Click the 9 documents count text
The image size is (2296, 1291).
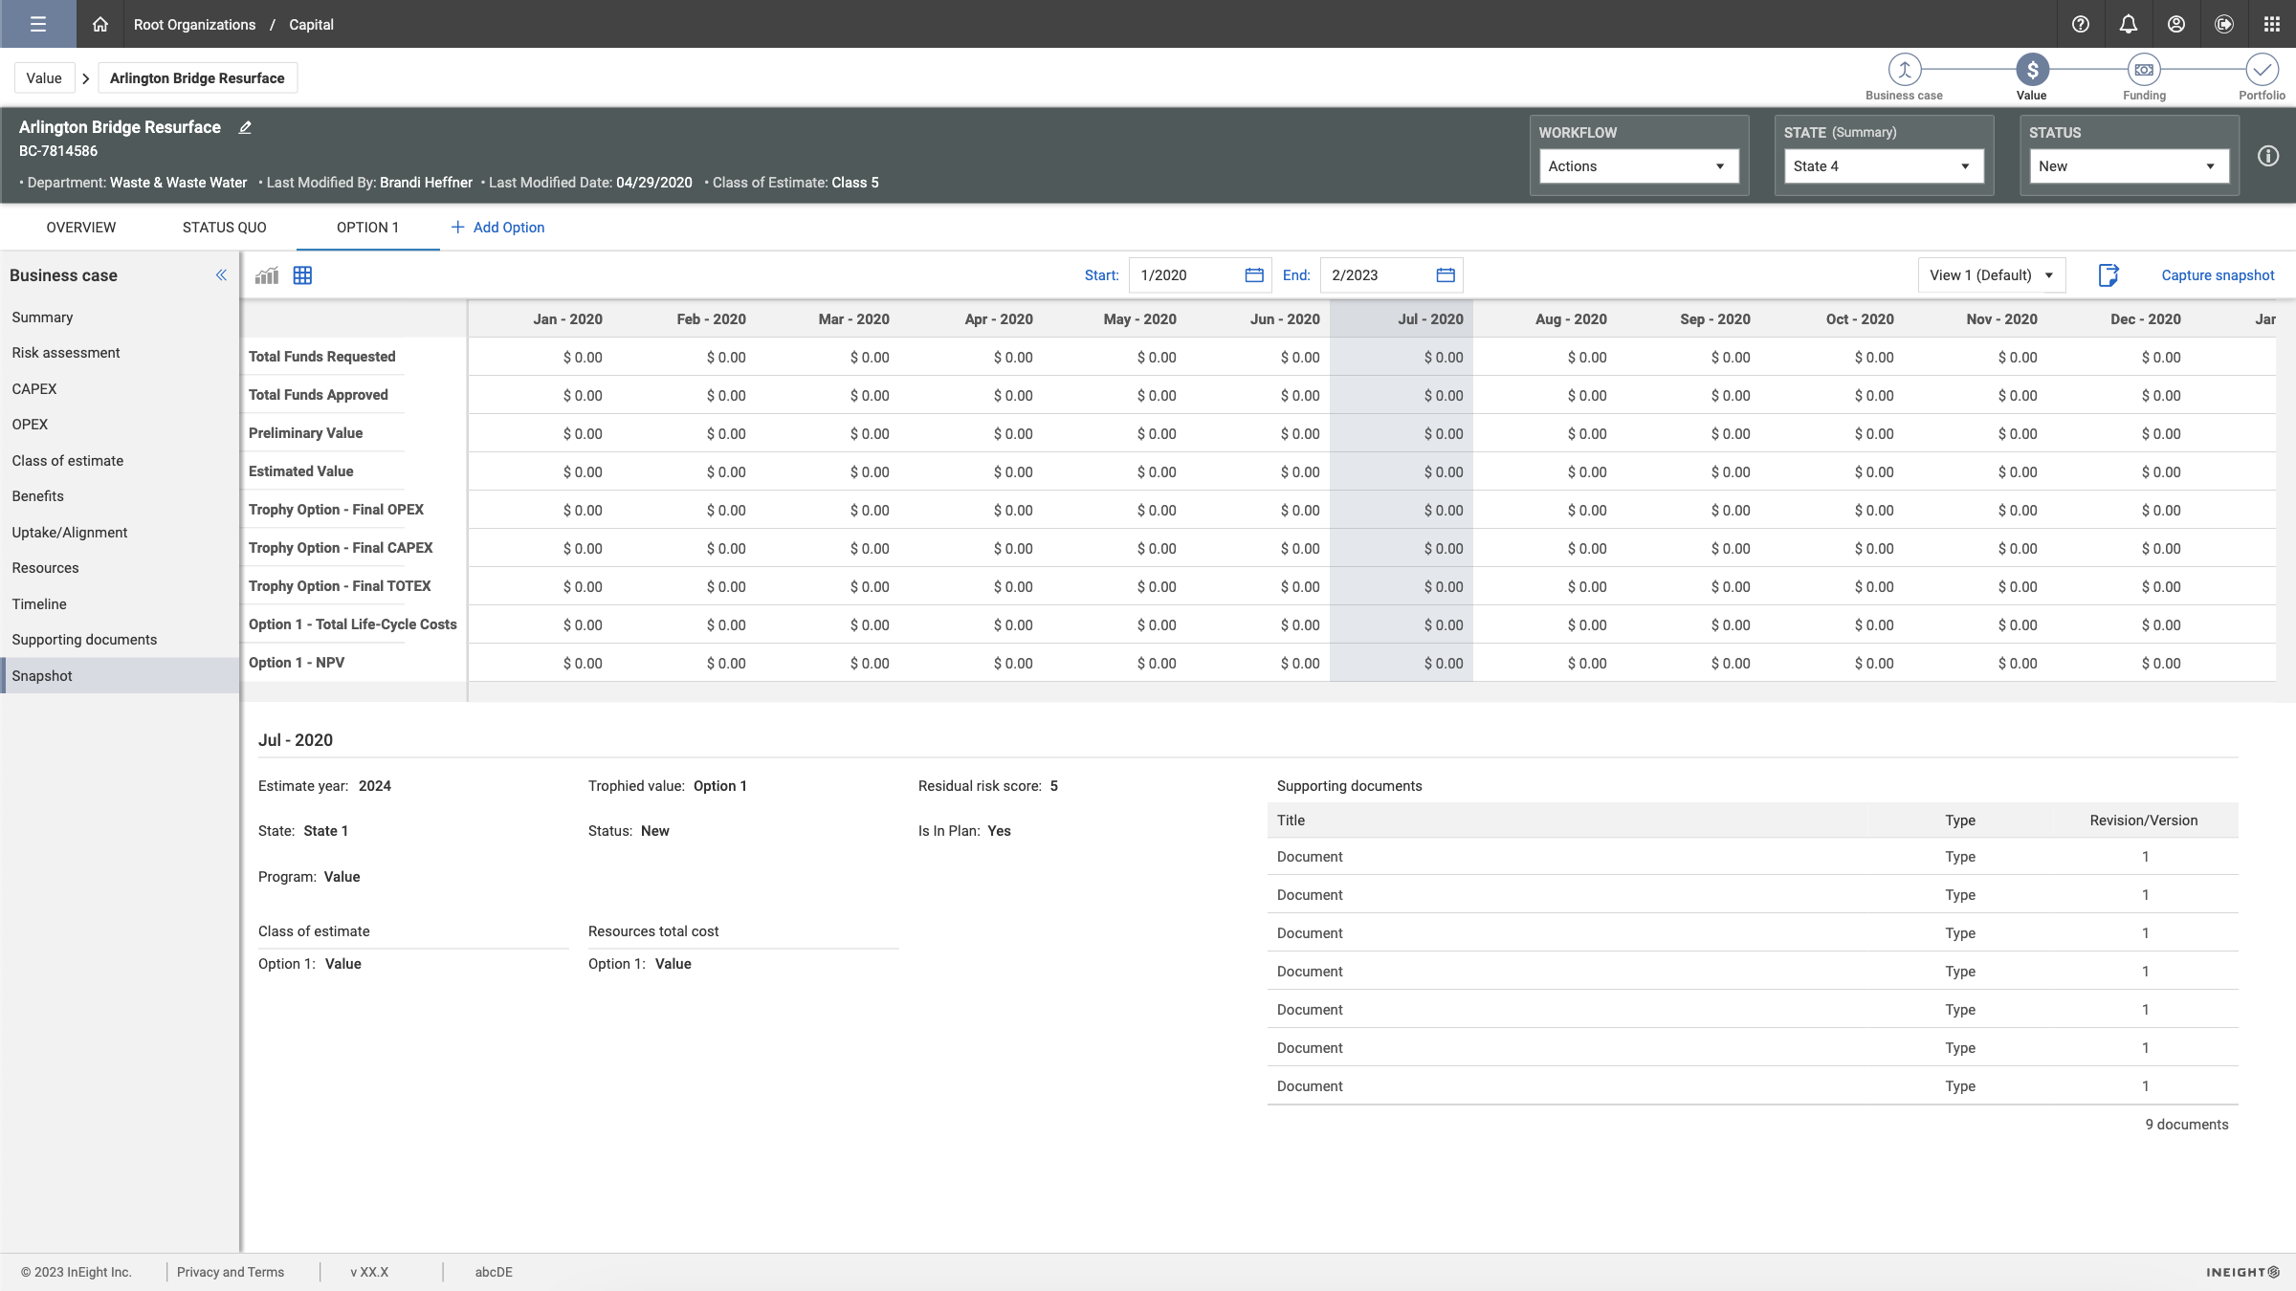click(2186, 1125)
